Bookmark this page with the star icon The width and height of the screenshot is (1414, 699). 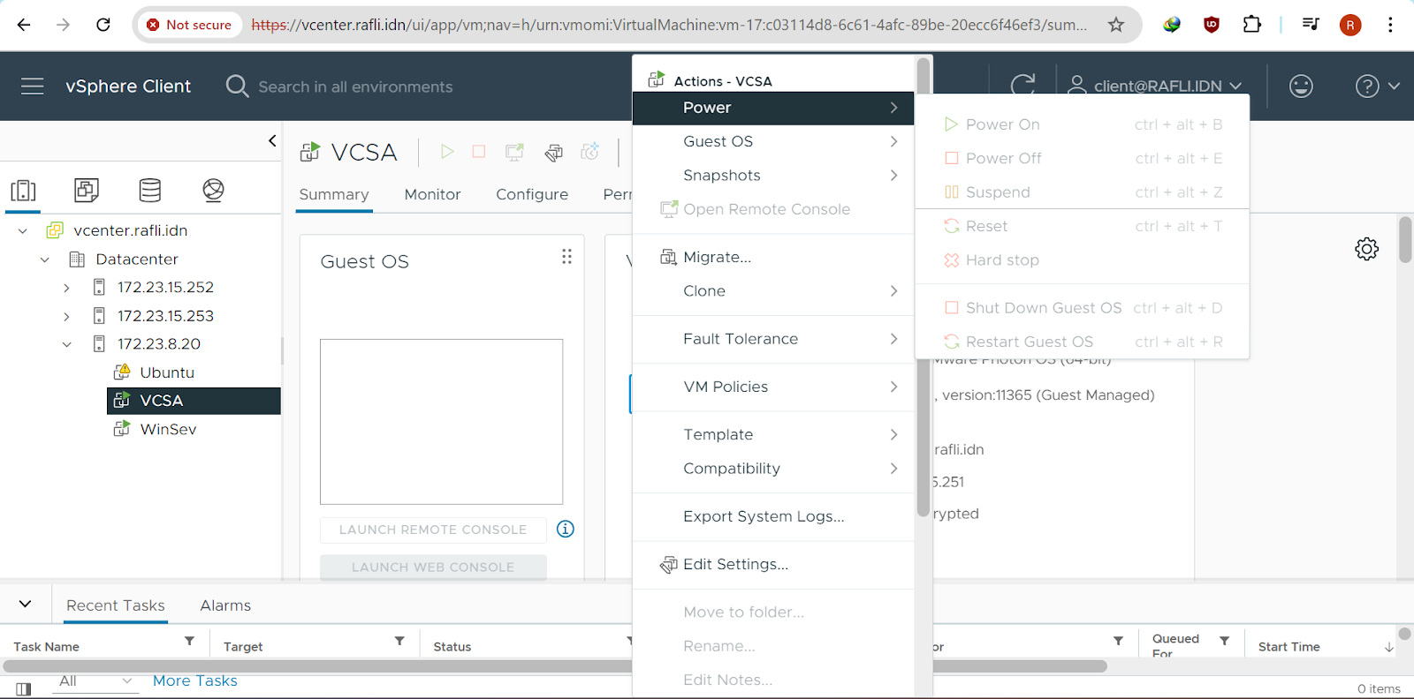click(x=1116, y=25)
